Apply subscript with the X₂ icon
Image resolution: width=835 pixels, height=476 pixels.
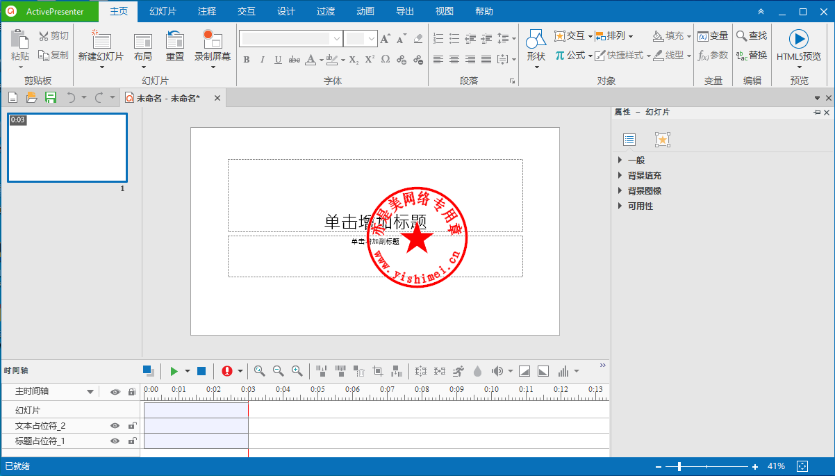354,60
